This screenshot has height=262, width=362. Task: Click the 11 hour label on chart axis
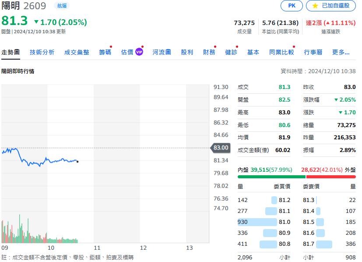97,248
